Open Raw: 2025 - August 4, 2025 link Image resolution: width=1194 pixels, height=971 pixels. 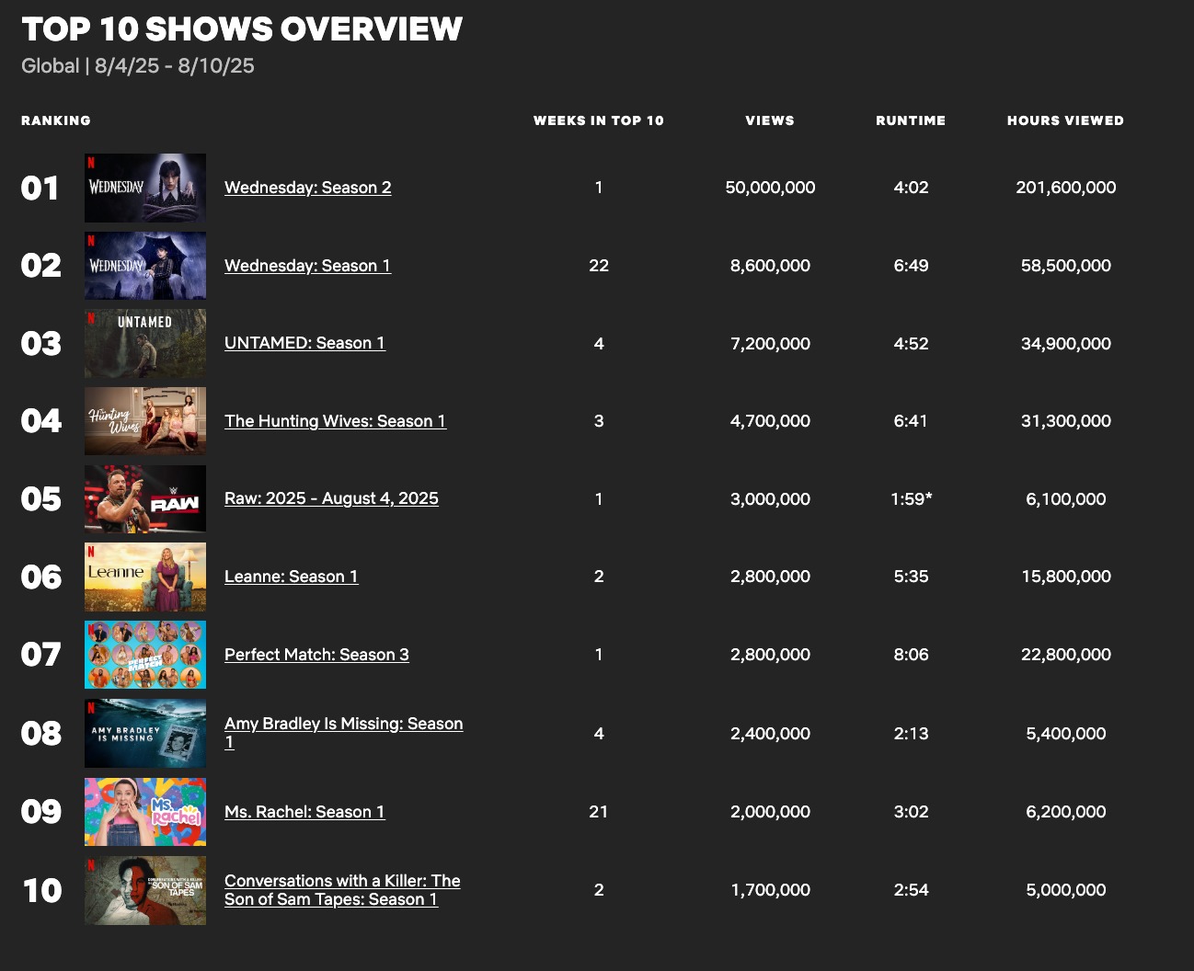point(332,498)
